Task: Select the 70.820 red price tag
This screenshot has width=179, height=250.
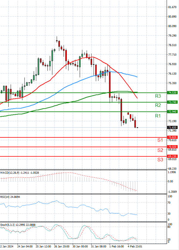Action: [172, 137]
